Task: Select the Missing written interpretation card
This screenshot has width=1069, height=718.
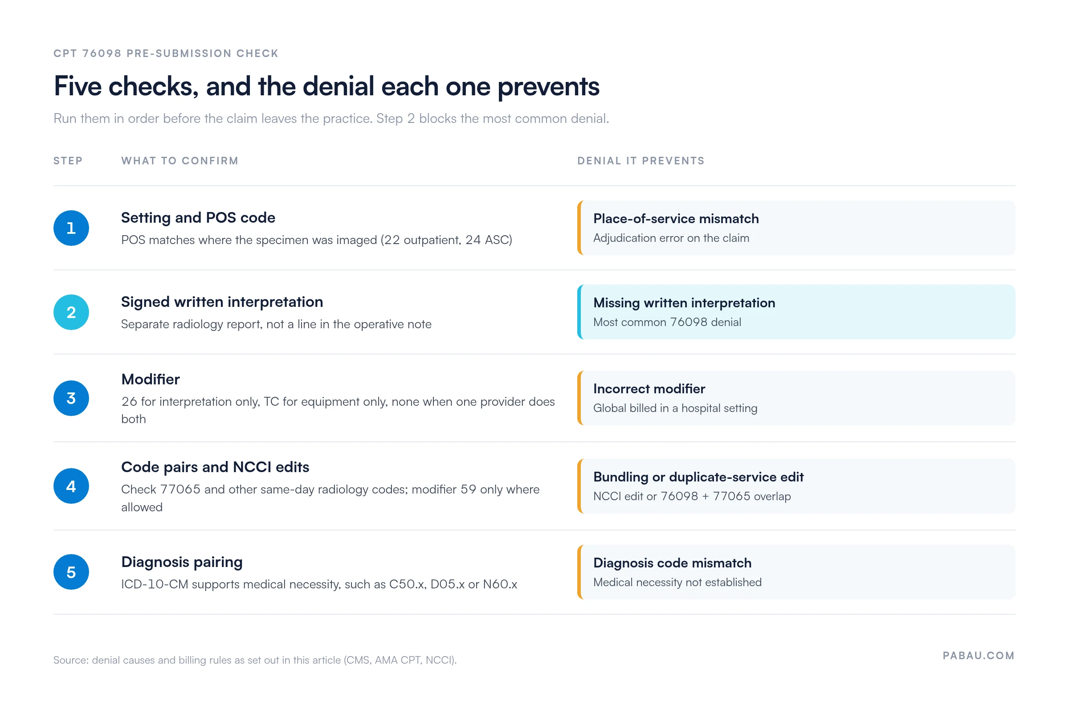Action: coord(796,312)
